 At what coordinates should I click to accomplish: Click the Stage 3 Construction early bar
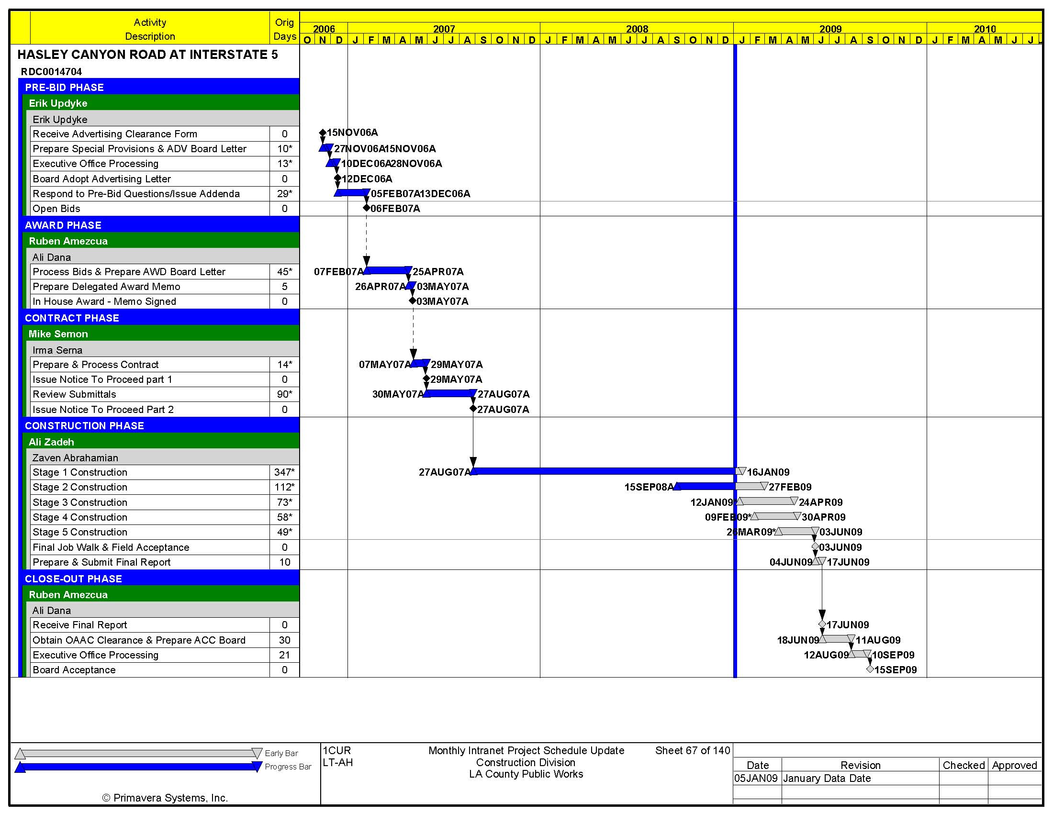pyautogui.click(x=767, y=501)
